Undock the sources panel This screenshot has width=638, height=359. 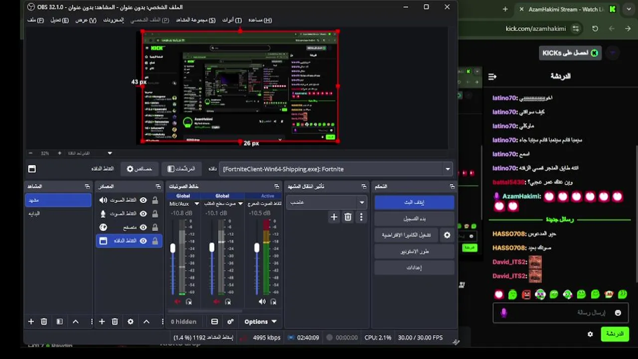pos(158,186)
